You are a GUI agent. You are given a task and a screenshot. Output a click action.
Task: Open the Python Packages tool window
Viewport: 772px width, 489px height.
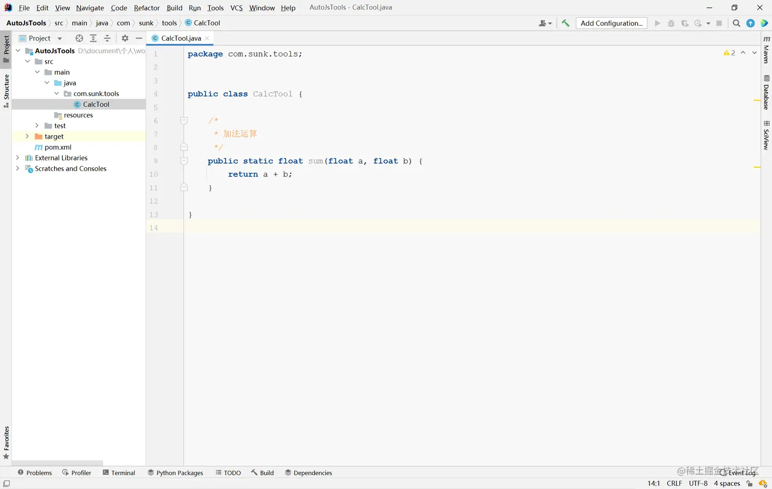[175, 473]
